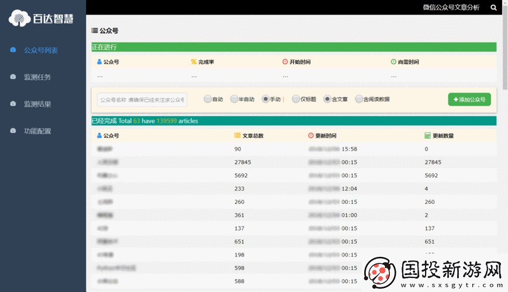
Task: Click the 文章总数 column header
Action: (253, 135)
